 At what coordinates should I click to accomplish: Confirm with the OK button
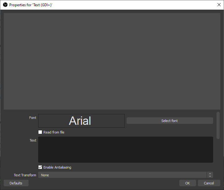(188, 183)
